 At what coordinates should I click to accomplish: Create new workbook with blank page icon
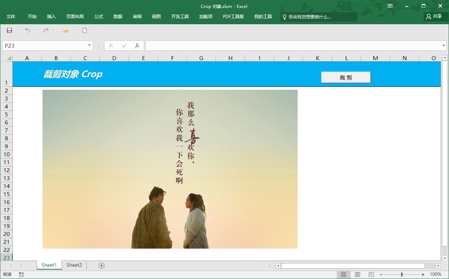tap(85, 30)
